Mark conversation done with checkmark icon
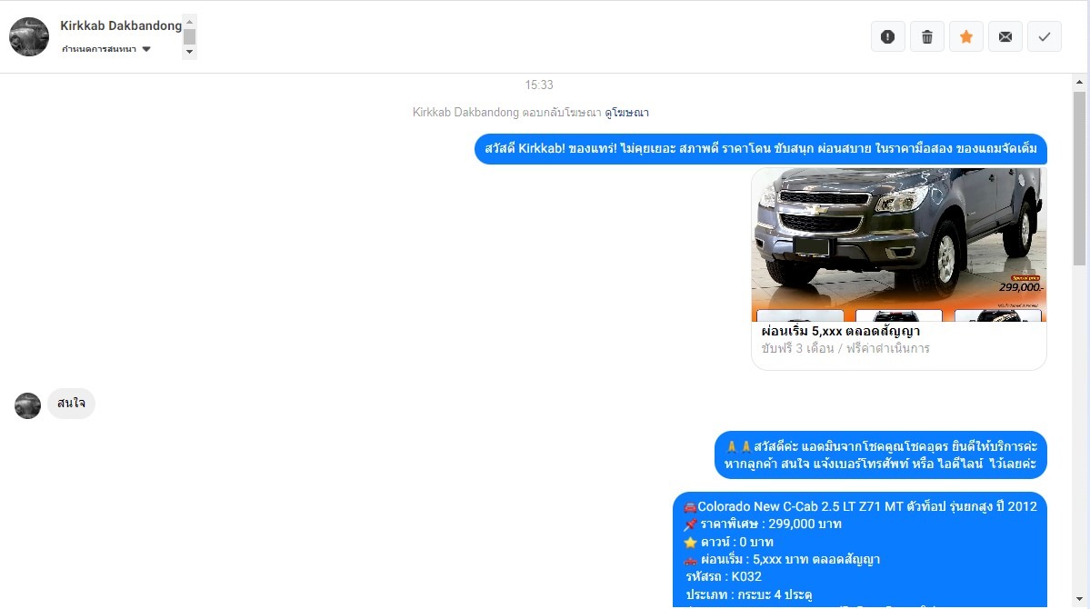This screenshot has height=609, width=1090. pyautogui.click(x=1045, y=37)
